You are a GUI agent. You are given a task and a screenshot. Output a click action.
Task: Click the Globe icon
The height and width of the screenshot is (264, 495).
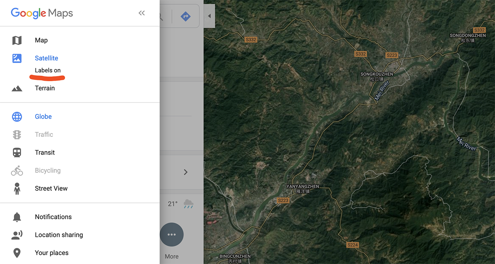pyautogui.click(x=17, y=117)
